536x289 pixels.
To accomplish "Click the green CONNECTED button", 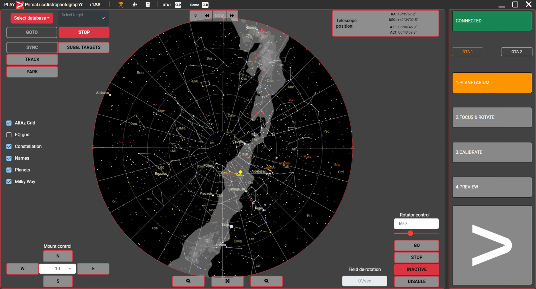I will pos(492,21).
